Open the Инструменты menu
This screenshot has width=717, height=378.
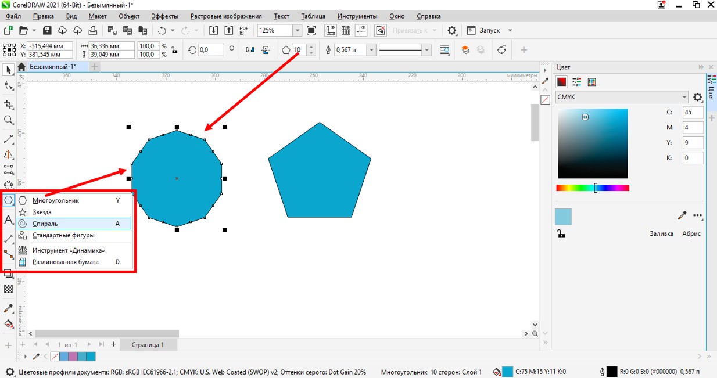(x=357, y=16)
